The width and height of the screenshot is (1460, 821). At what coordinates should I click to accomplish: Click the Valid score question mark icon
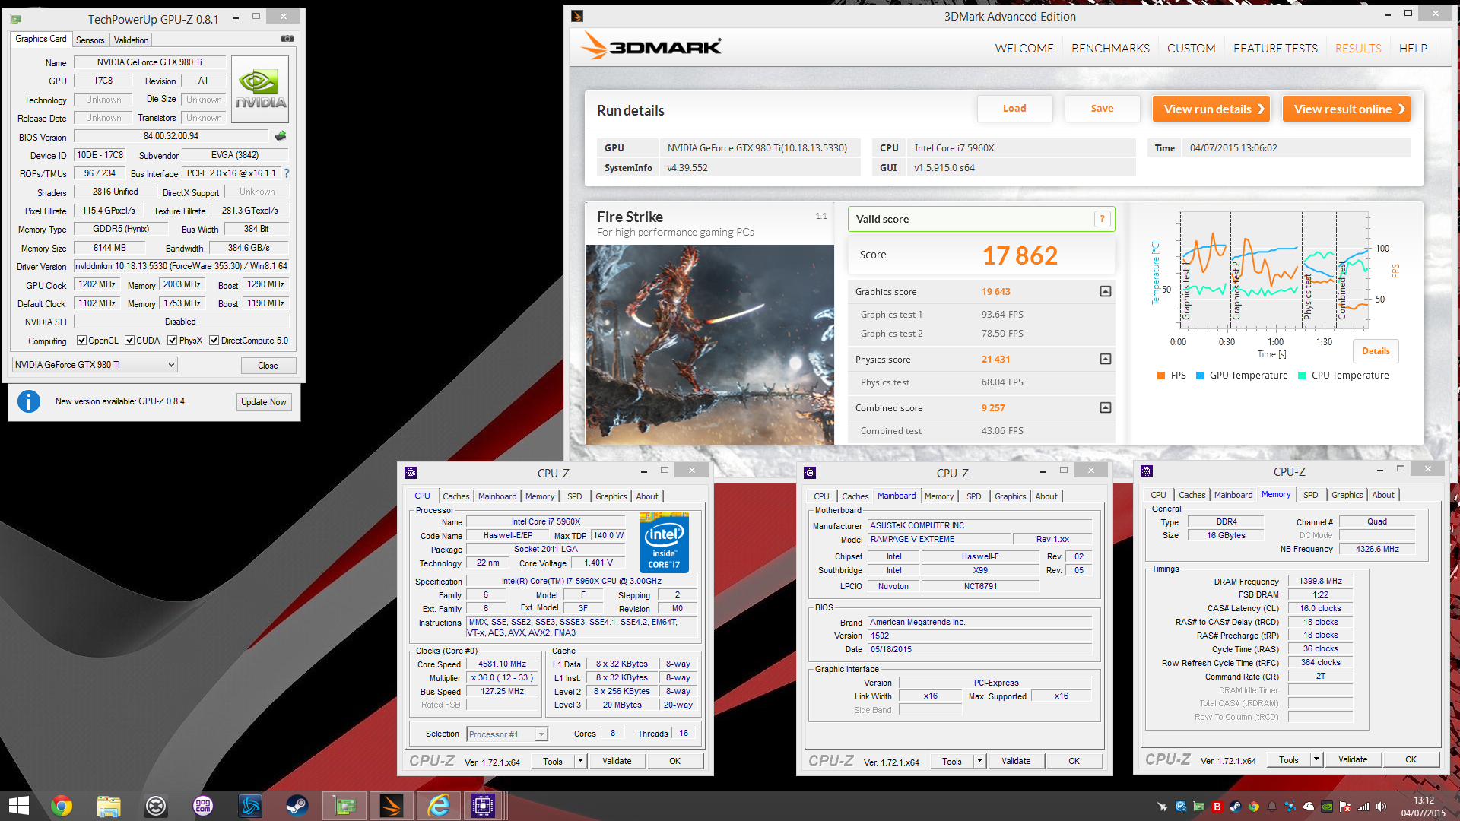pos(1102,219)
